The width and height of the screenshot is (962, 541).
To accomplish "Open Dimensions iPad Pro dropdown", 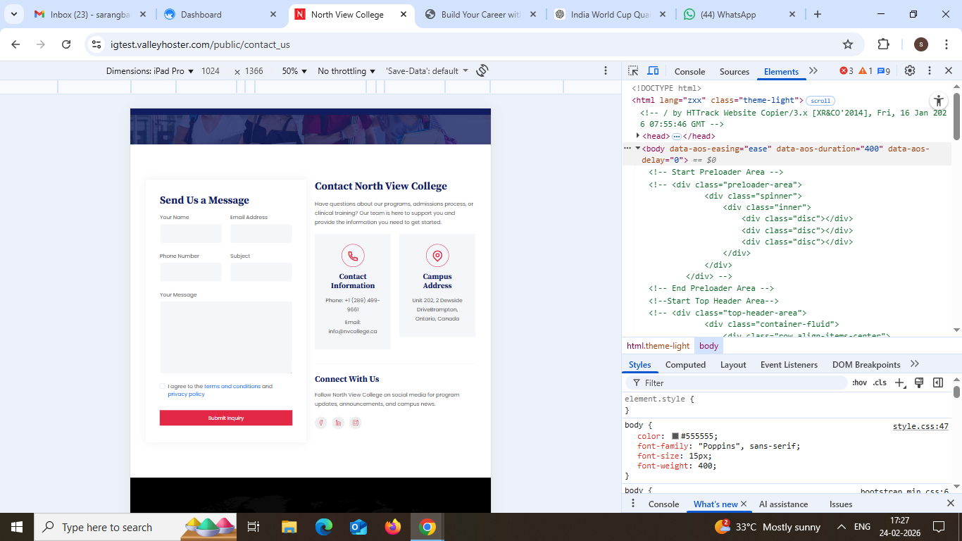I will coord(150,71).
